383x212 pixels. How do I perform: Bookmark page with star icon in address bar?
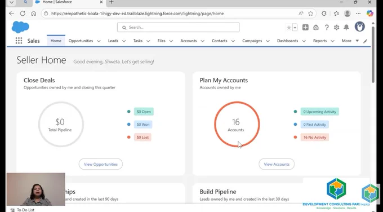310,14
